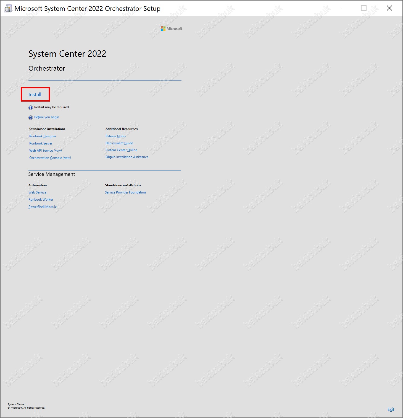The image size is (403, 418).
Task: Install standalone Runbook Server
Action: tap(41, 143)
